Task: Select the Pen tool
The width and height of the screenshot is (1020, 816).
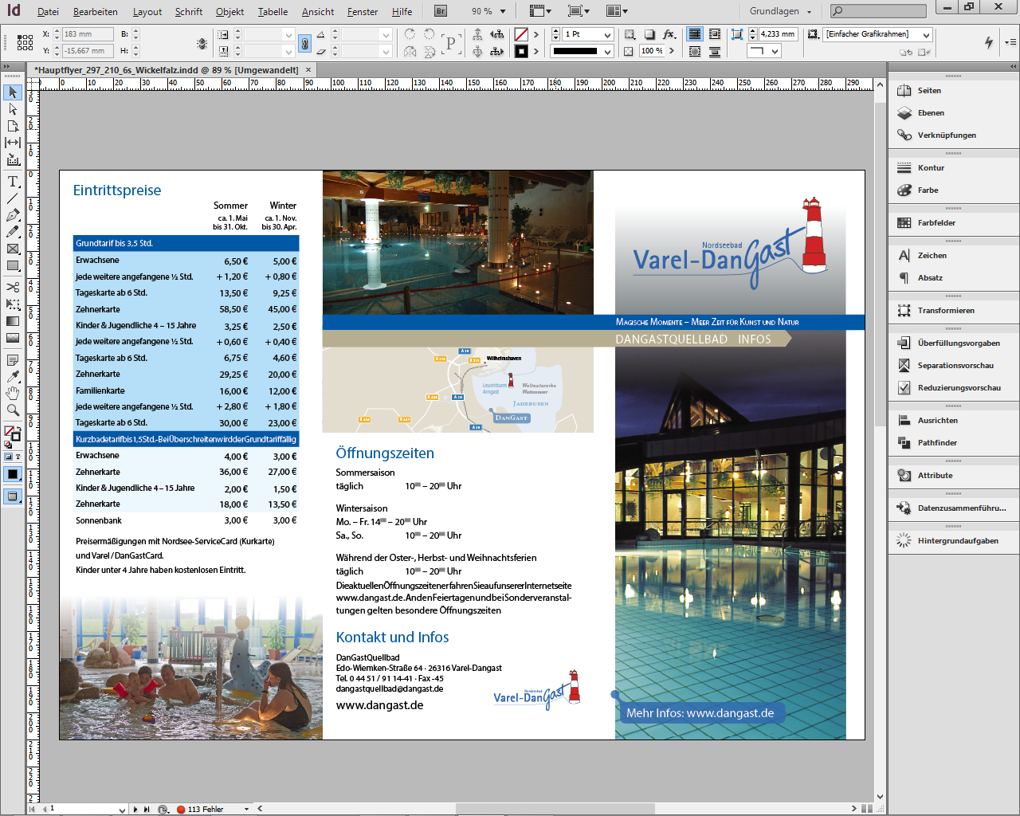Action: tap(13, 215)
